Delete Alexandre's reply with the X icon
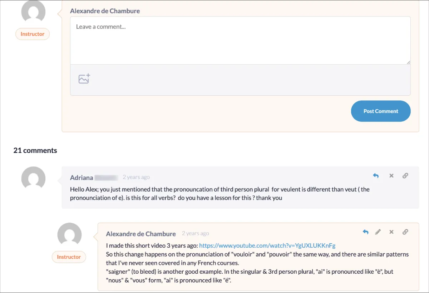 click(391, 232)
